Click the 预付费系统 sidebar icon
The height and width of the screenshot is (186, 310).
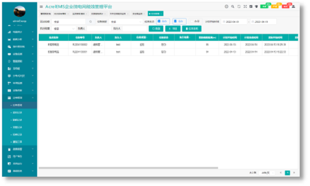pos(9,47)
